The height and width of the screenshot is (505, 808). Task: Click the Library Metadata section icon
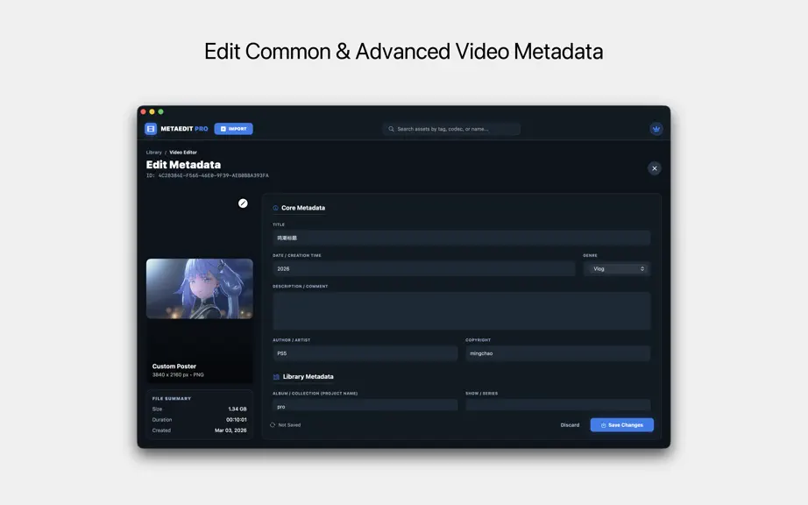[x=276, y=377]
